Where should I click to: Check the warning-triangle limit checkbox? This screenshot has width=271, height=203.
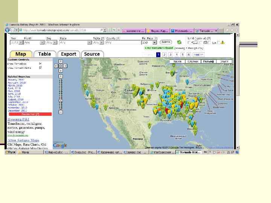point(218,42)
